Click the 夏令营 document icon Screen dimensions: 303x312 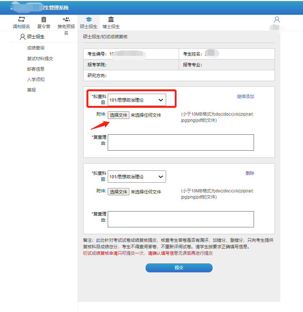click(x=44, y=19)
